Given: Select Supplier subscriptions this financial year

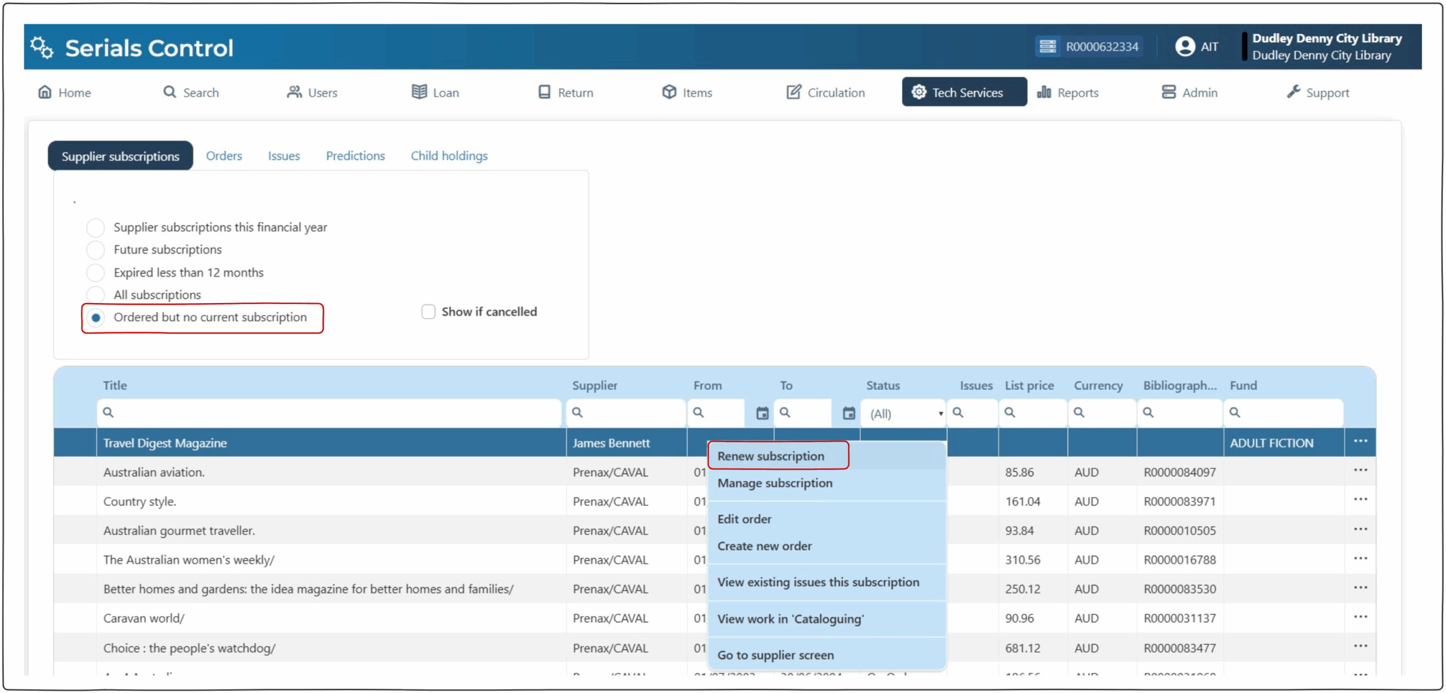Looking at the screenshot, I should (x=95, y=227).
